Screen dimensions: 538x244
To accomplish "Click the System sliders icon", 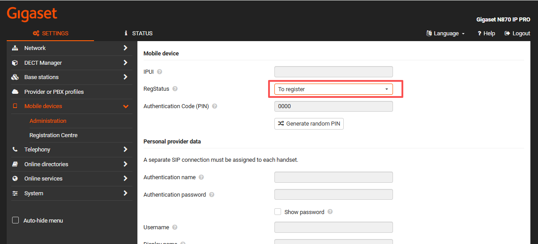I will click(x=15, y=194).
